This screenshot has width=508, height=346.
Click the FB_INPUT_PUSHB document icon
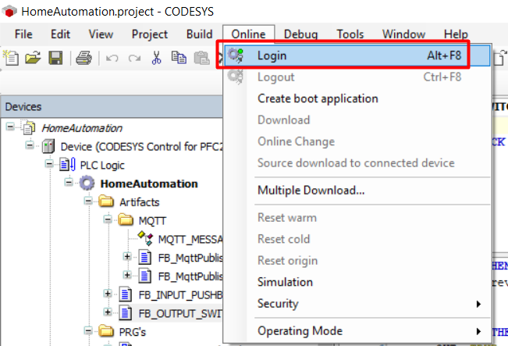(x=126, y=294)
